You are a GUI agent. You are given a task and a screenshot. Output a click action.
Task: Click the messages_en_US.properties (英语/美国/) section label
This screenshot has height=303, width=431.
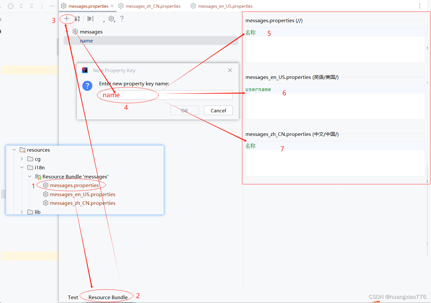coord(292,77)
